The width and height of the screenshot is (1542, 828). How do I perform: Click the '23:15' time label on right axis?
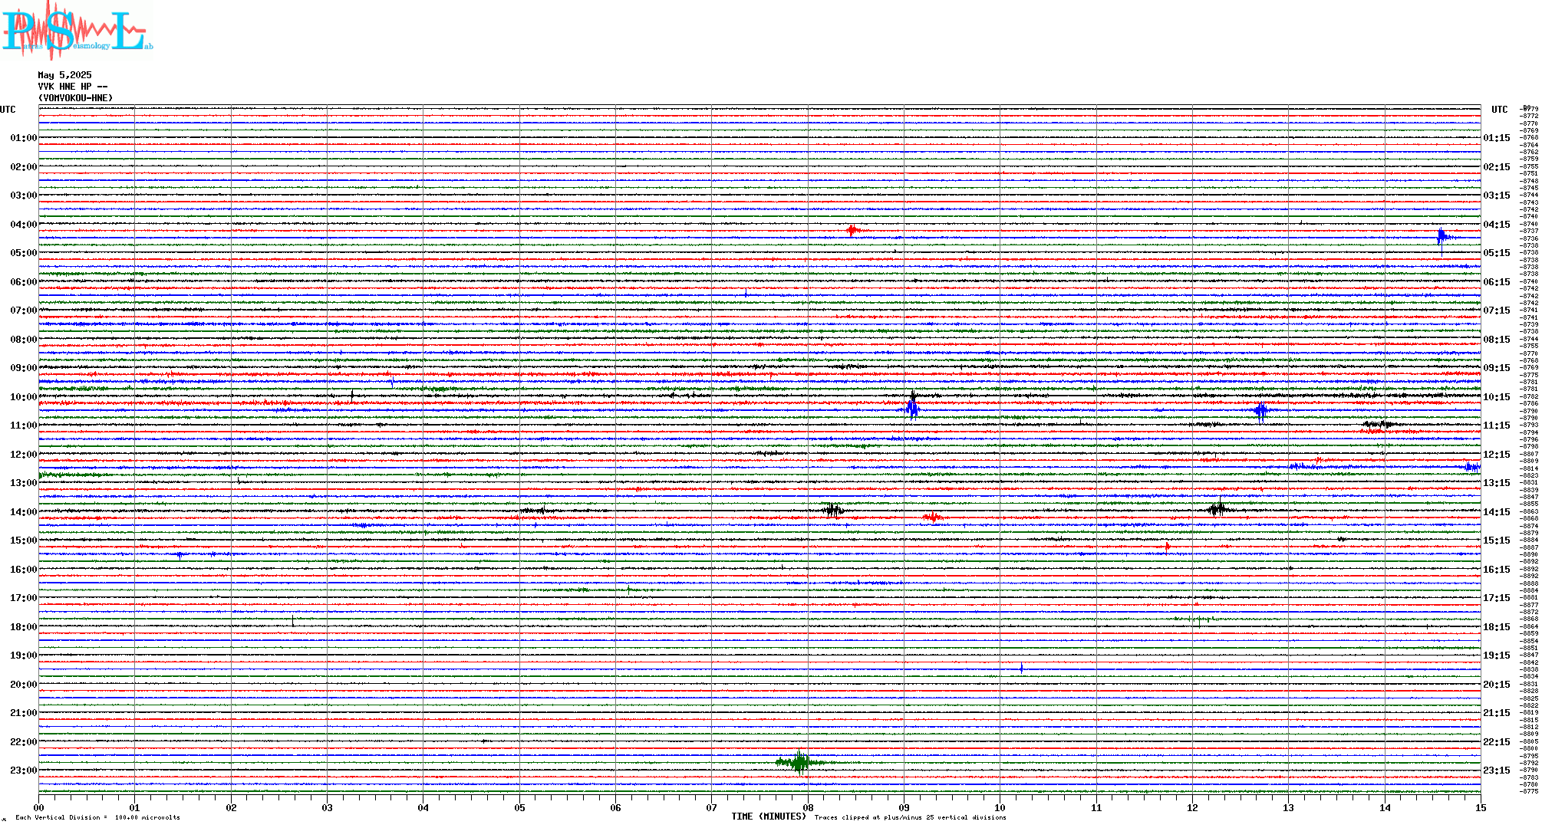[x=1496, y=770]
